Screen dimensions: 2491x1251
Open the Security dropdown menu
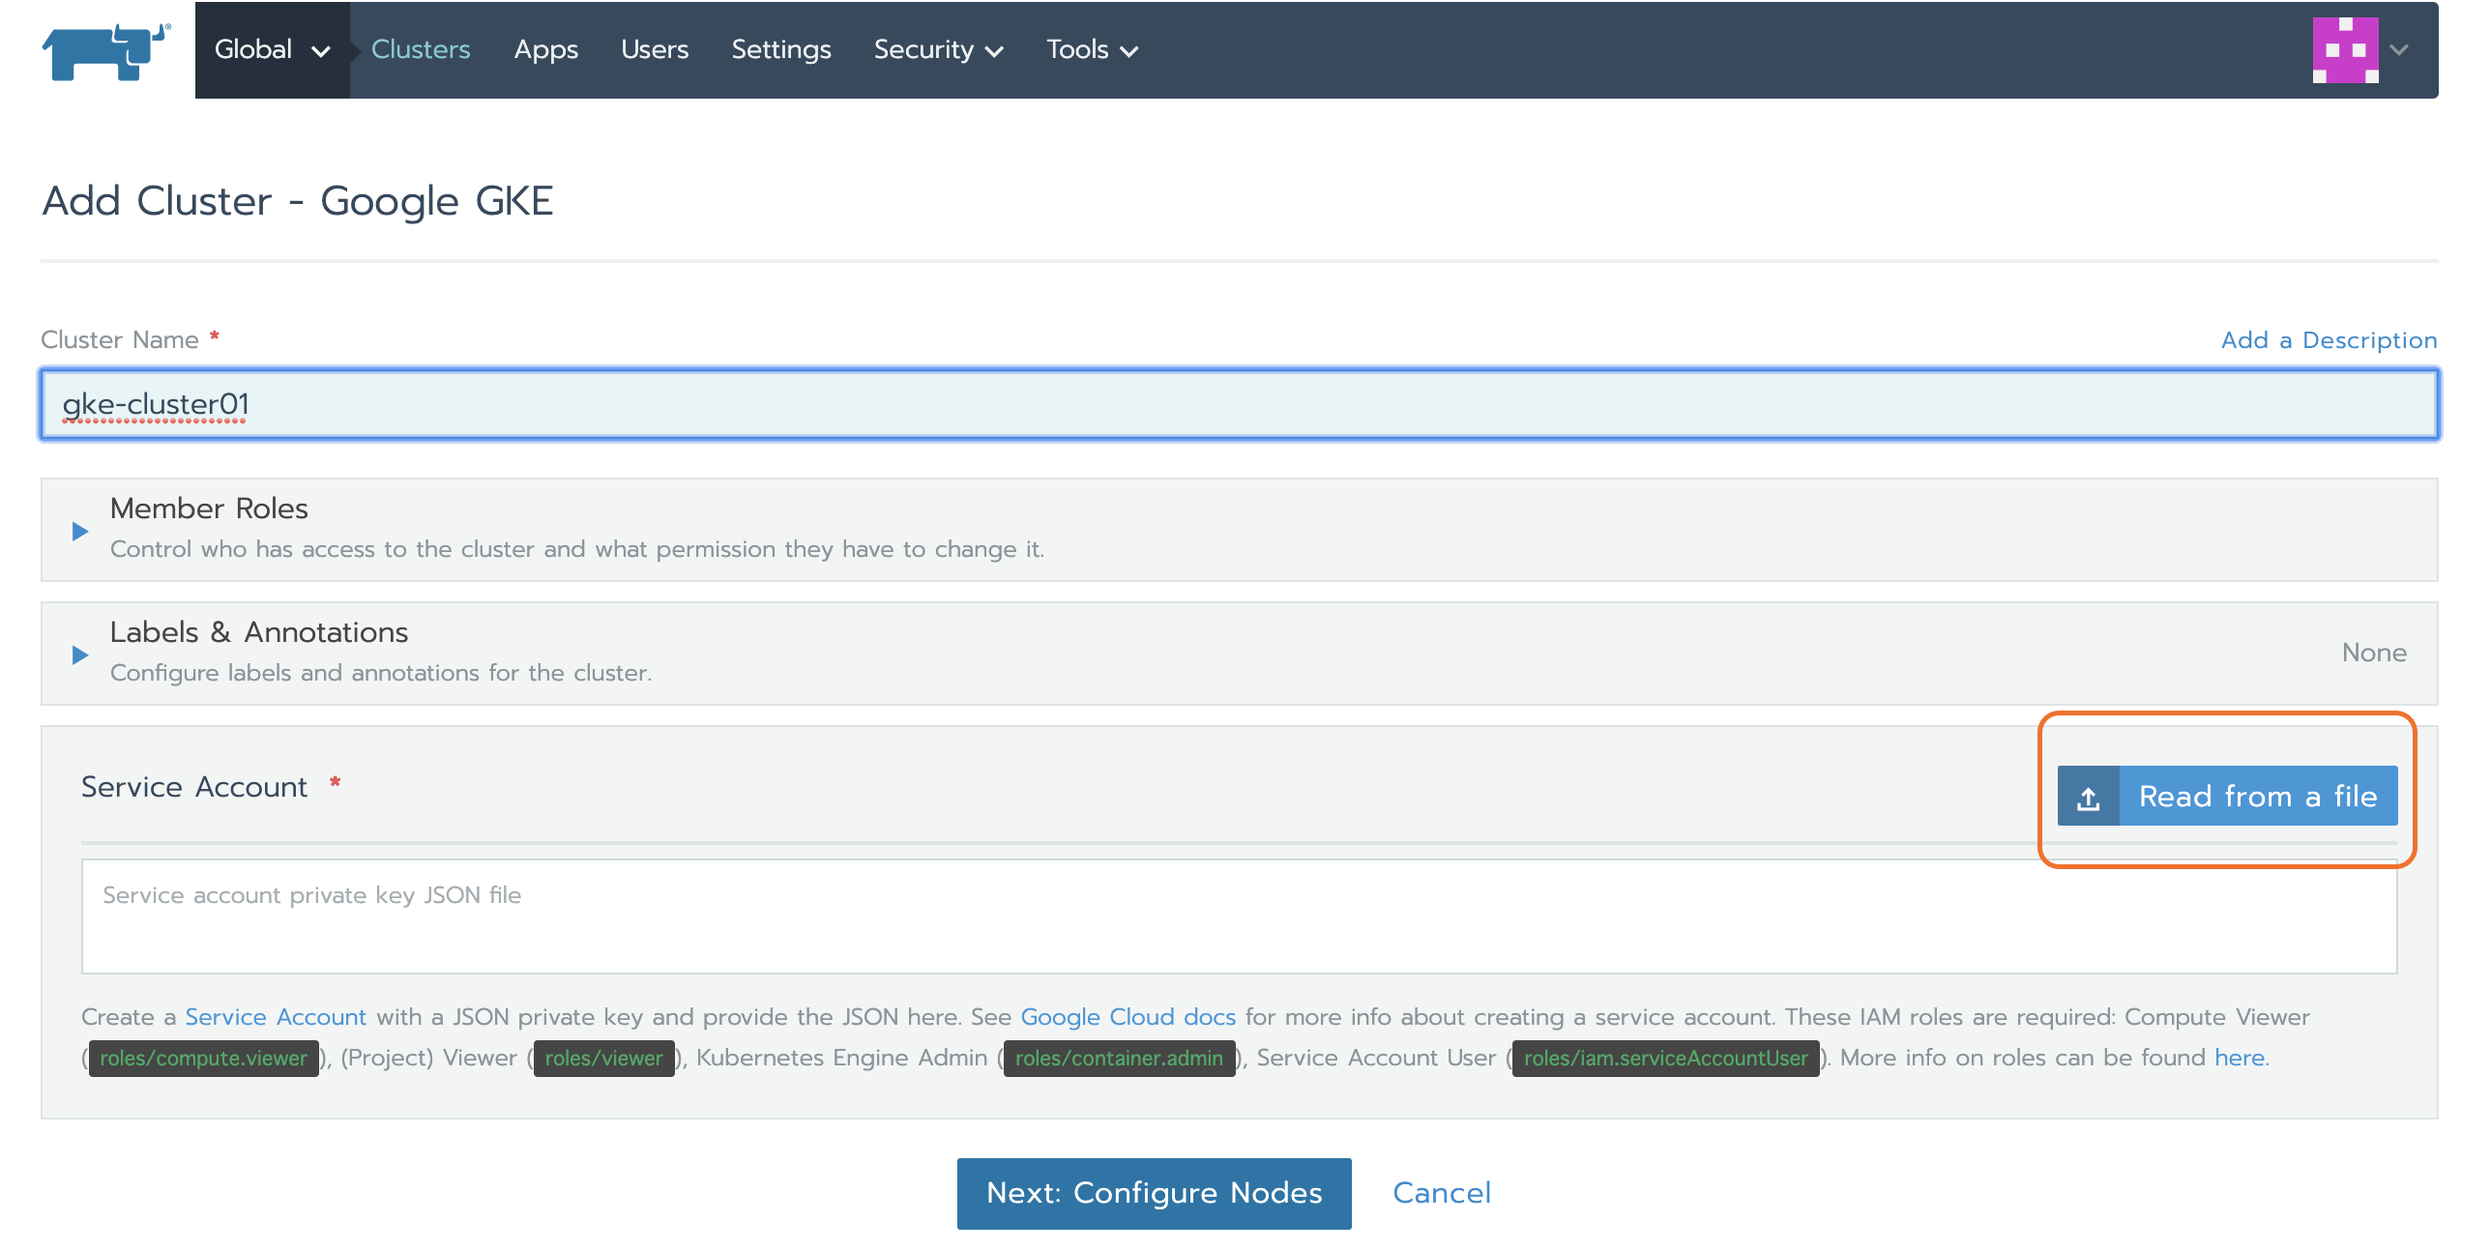938,50
